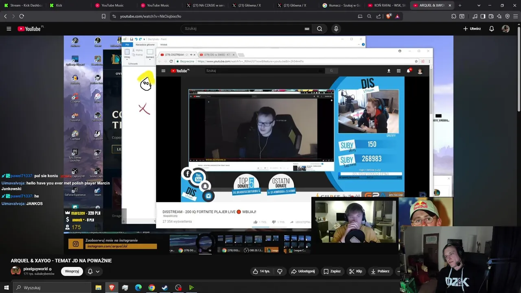Start voice search with the microphone
521x293 pixels.
[336, 29]
